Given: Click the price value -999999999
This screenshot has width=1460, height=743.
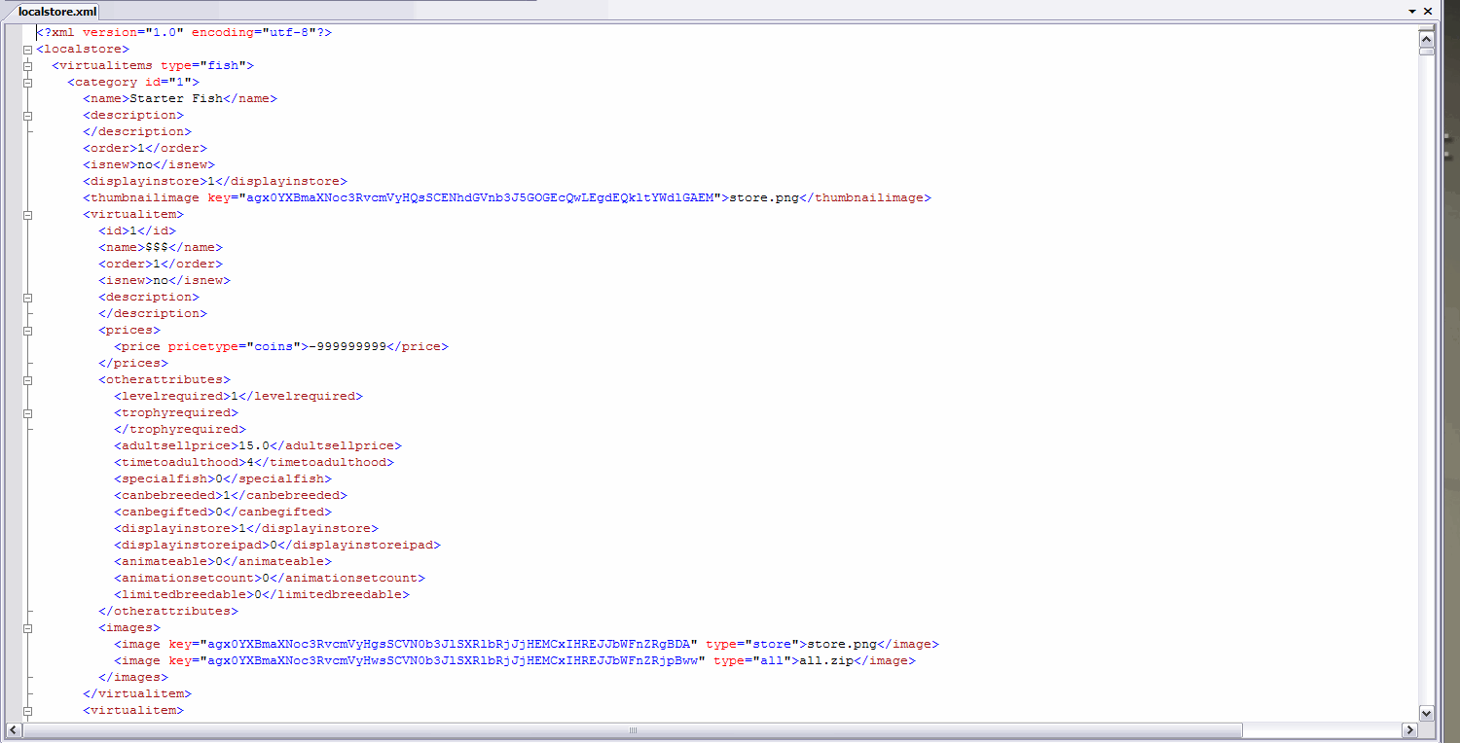Looking at the screenshot, I should point(347,346).
